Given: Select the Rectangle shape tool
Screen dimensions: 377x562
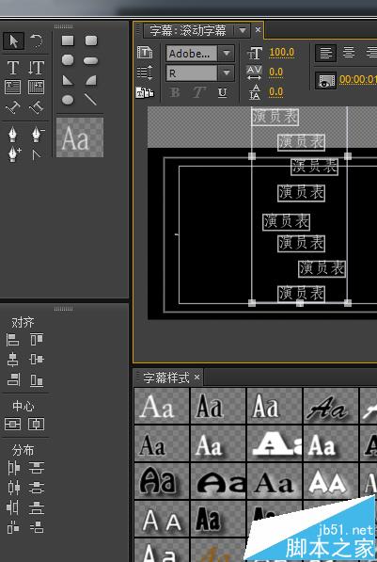Looking at the screenshot, I should [68, 40].
